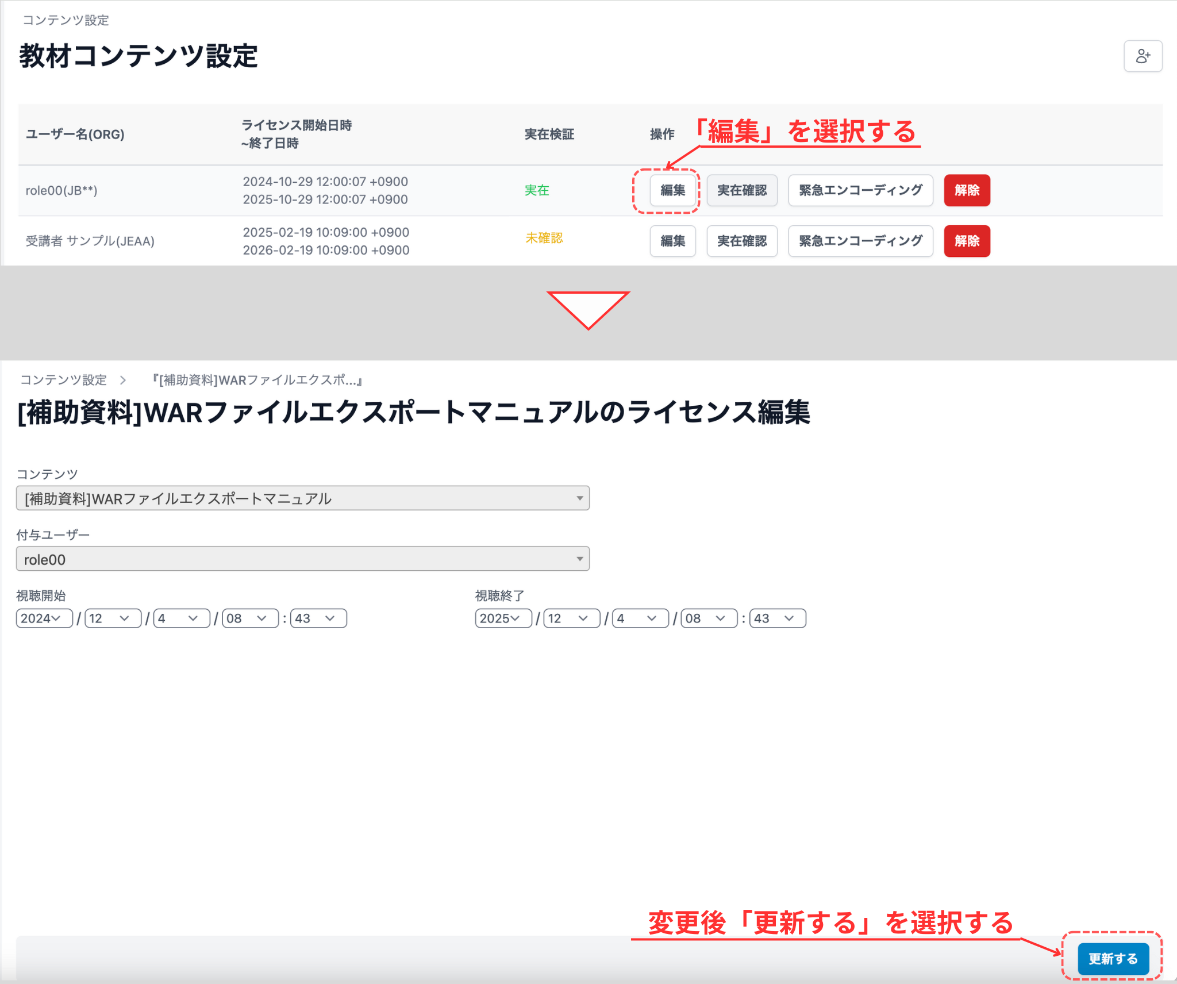Open the コンテンツ selection dropdown
1177x984 pixels.
tap(302, 498)
